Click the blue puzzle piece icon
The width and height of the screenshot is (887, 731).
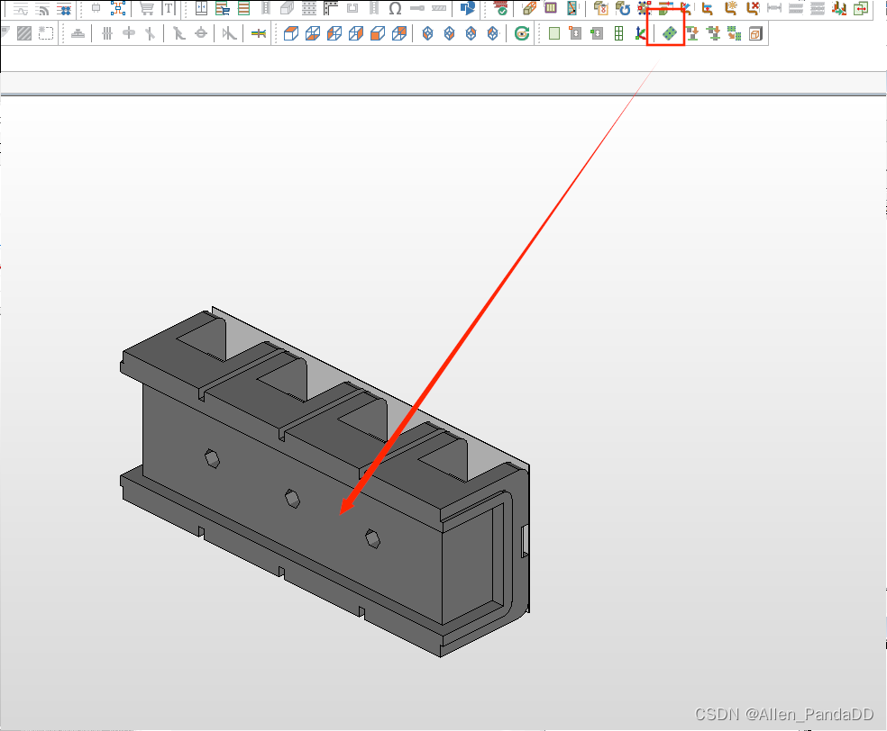click(x=467, y=9)
